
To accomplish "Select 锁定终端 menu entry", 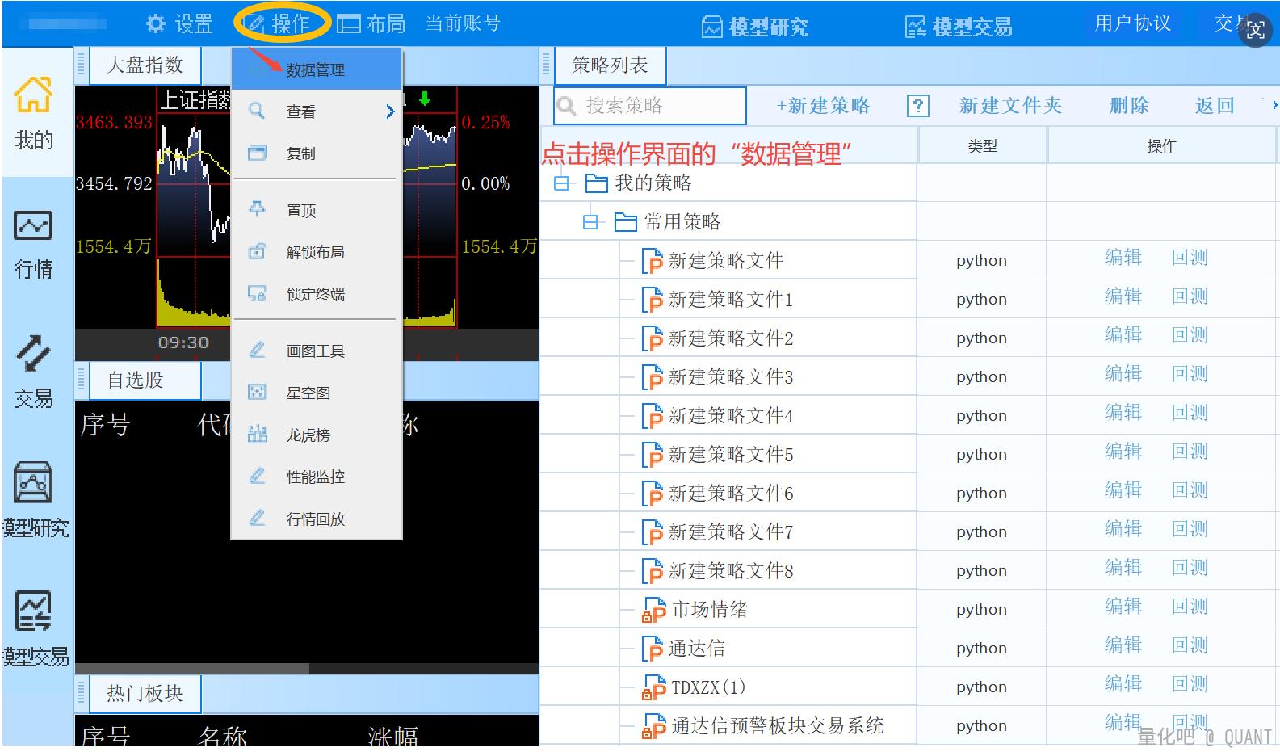I will point(315,295).
